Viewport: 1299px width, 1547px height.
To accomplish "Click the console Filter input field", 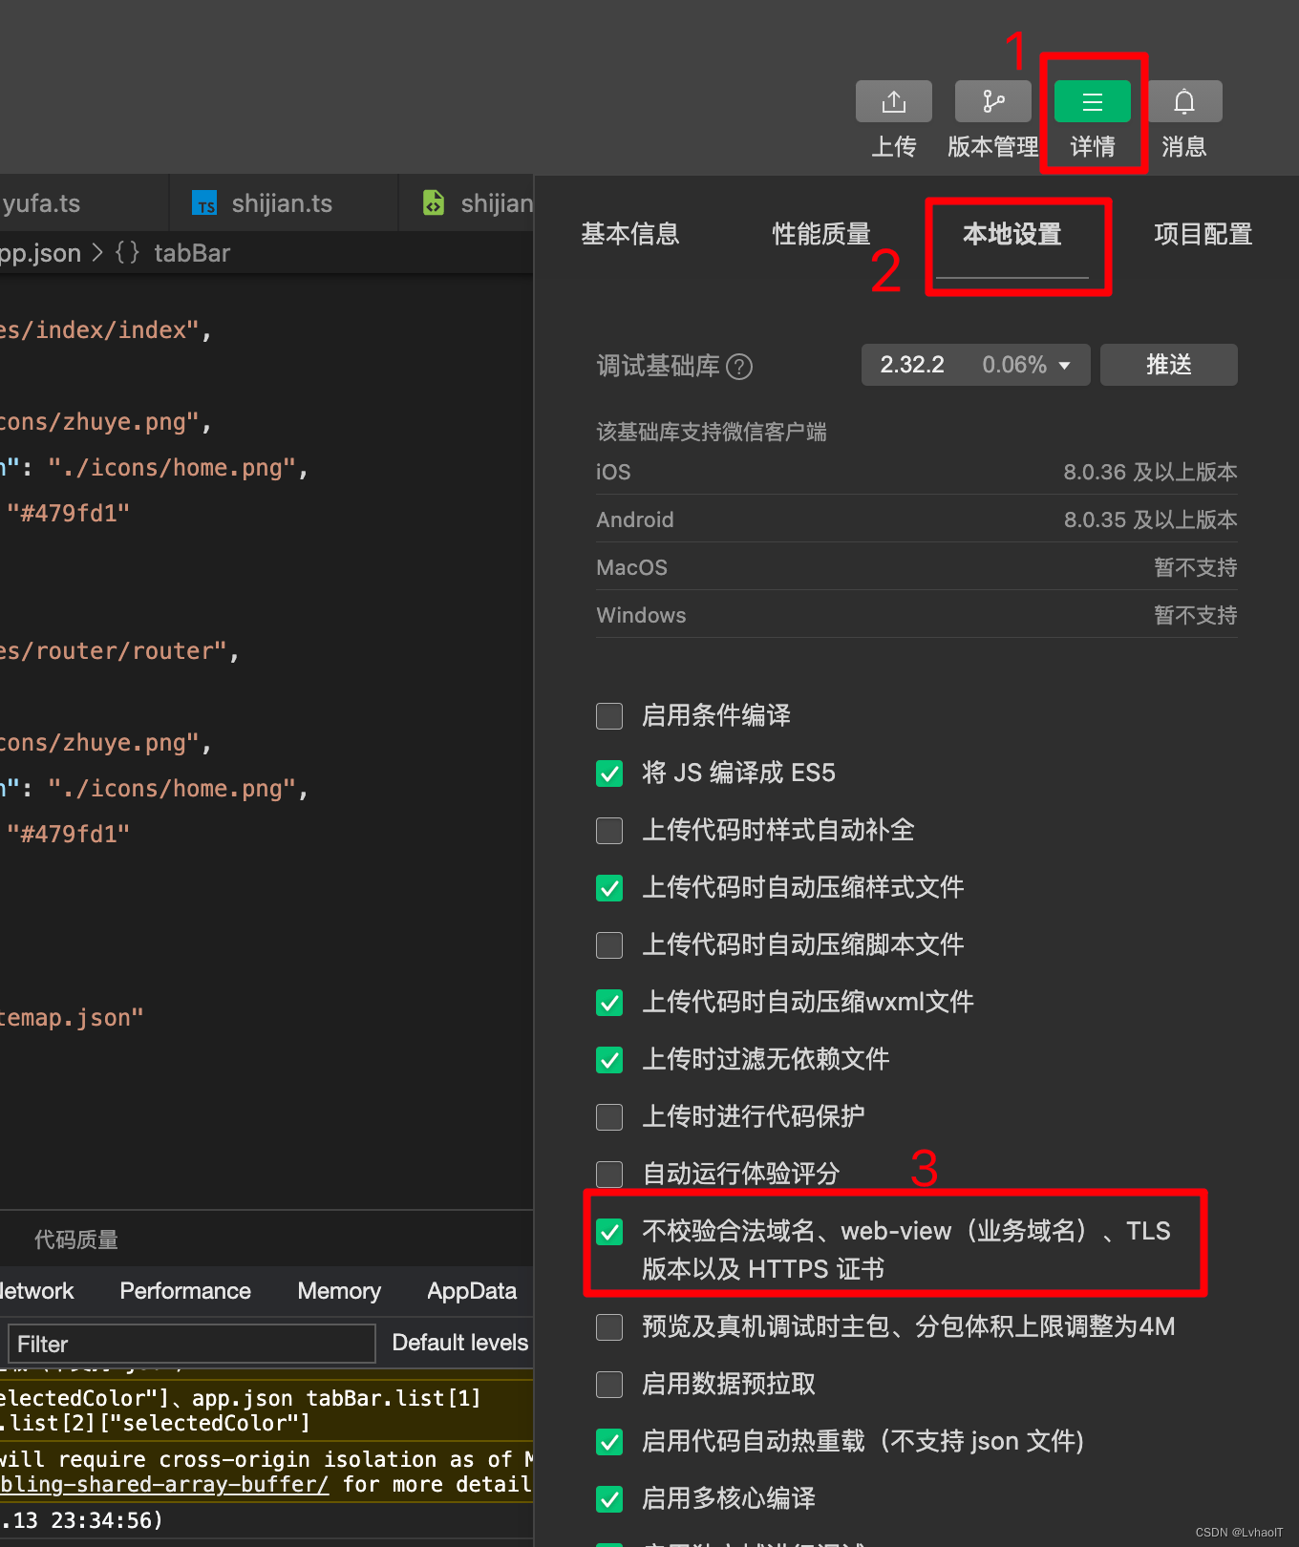I will (191, 1344).
